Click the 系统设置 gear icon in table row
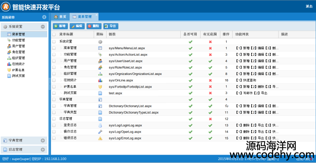Image resolution: width=316 pixels, height=163 pixels. pos(100,42)
